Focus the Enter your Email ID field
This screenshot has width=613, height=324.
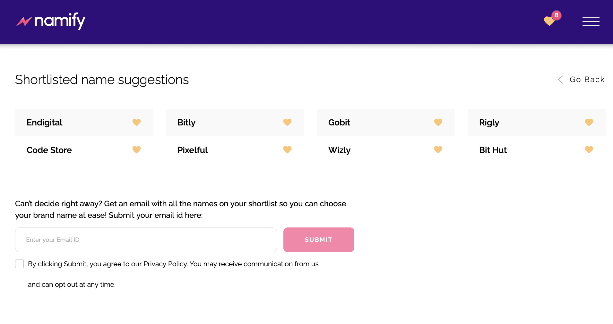click(x=146, y=240)
